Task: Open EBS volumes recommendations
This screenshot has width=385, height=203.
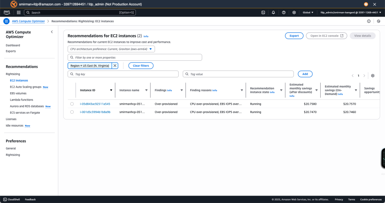Action: [x=18, y=93]
